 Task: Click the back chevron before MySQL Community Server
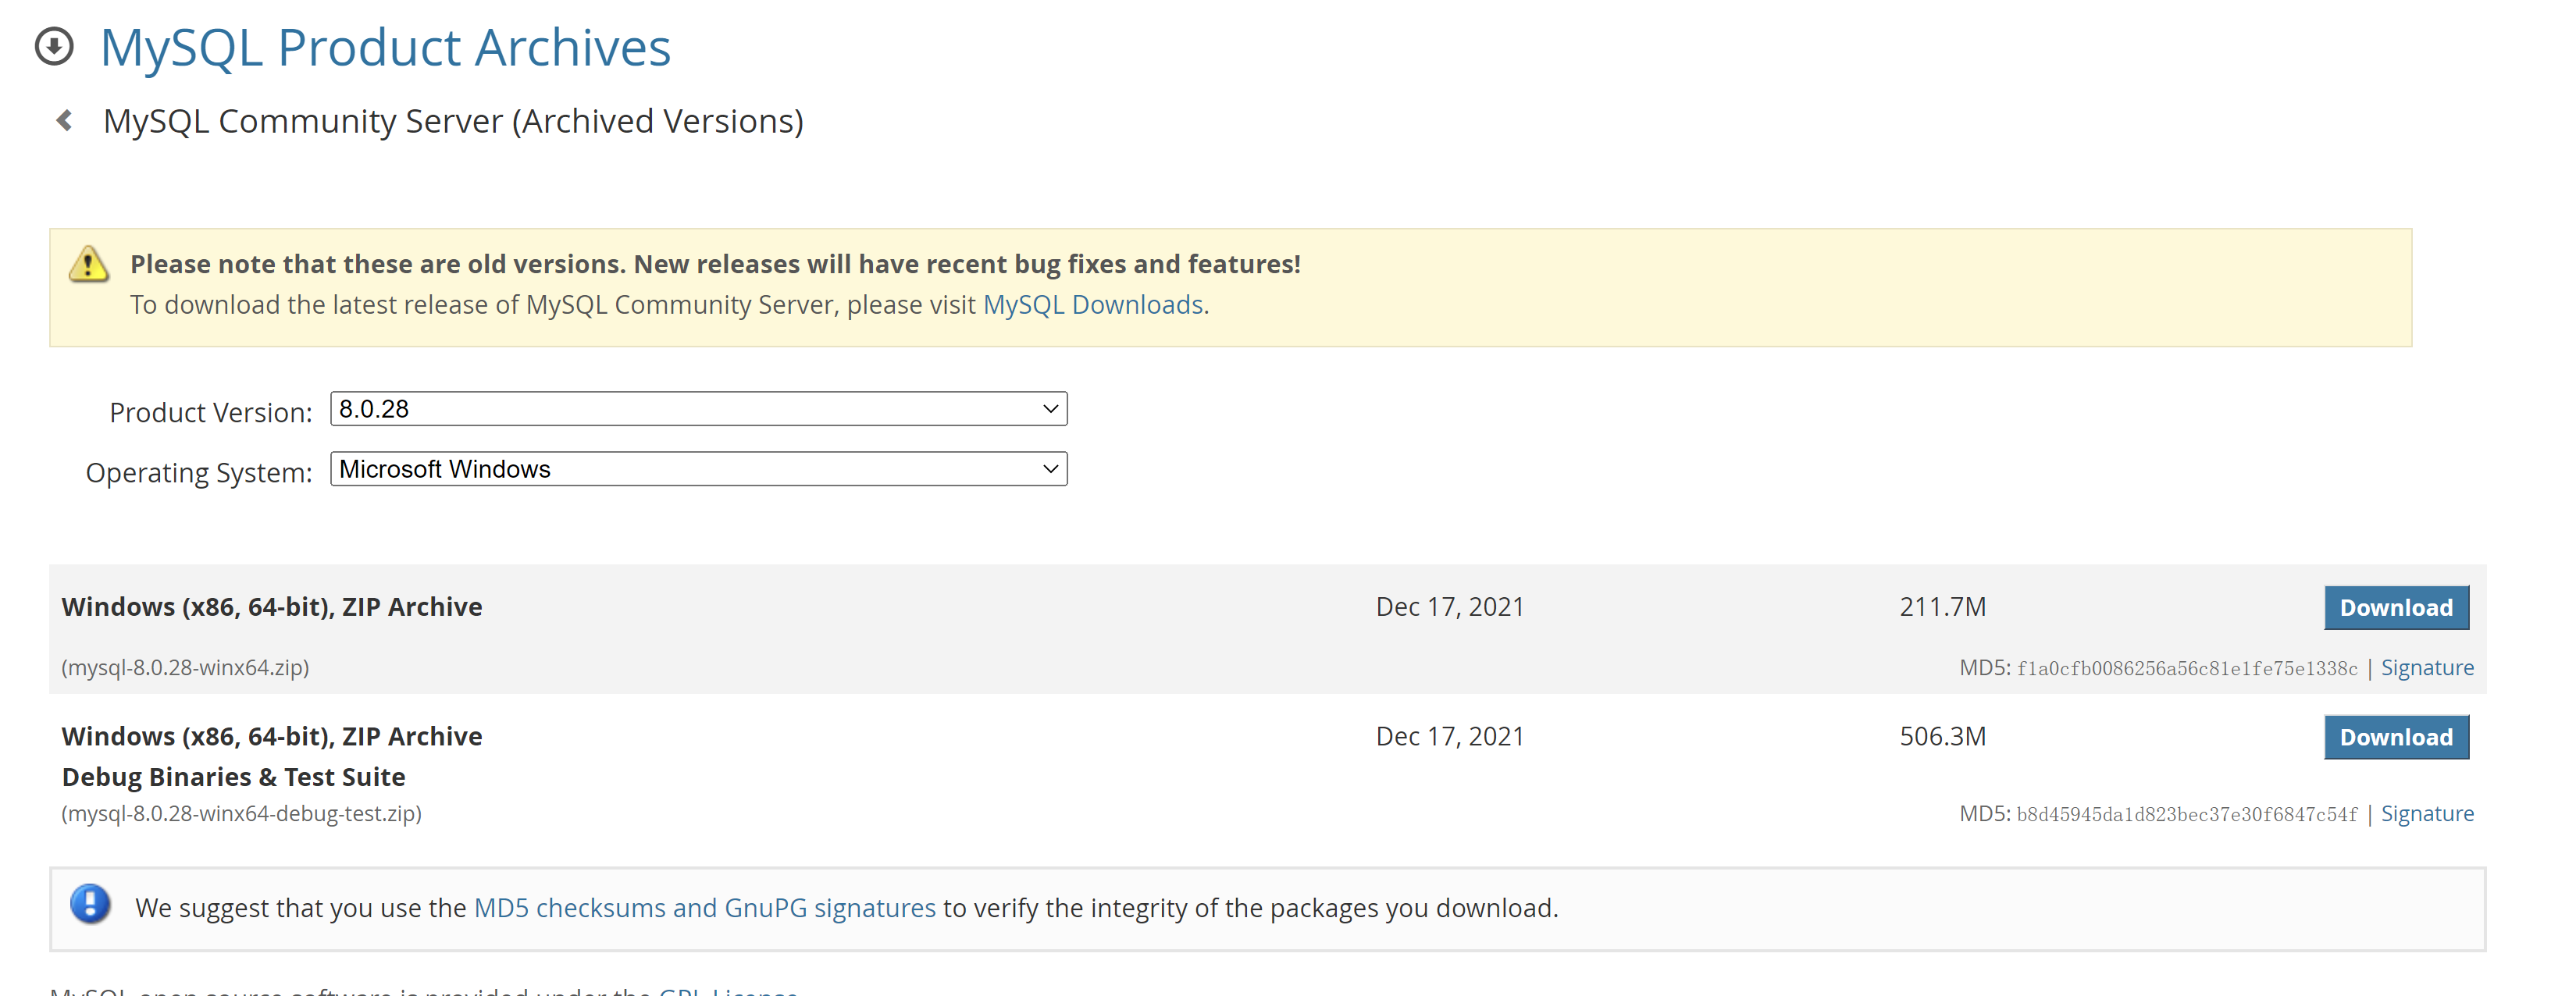[x=65, y=121]
